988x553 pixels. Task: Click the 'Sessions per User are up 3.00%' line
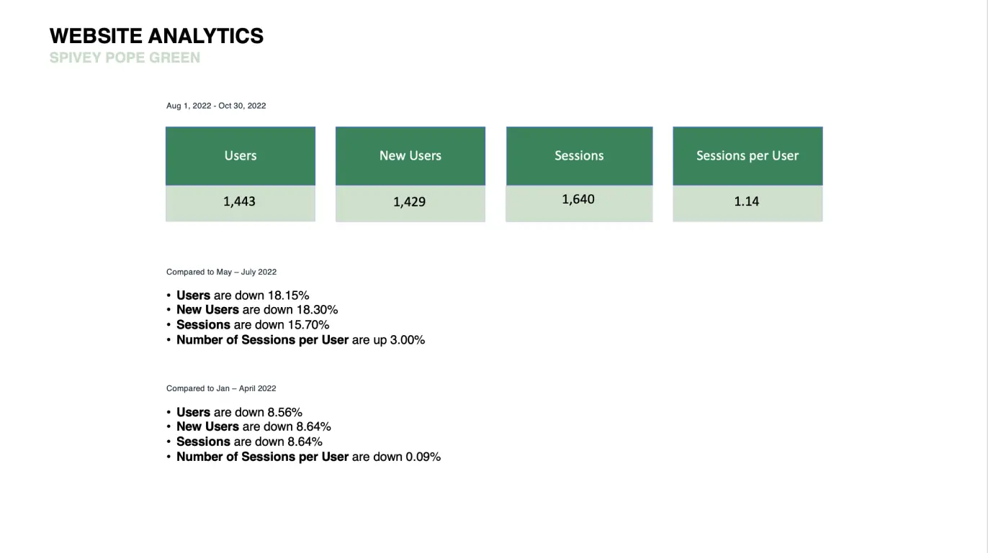point(300,340)
